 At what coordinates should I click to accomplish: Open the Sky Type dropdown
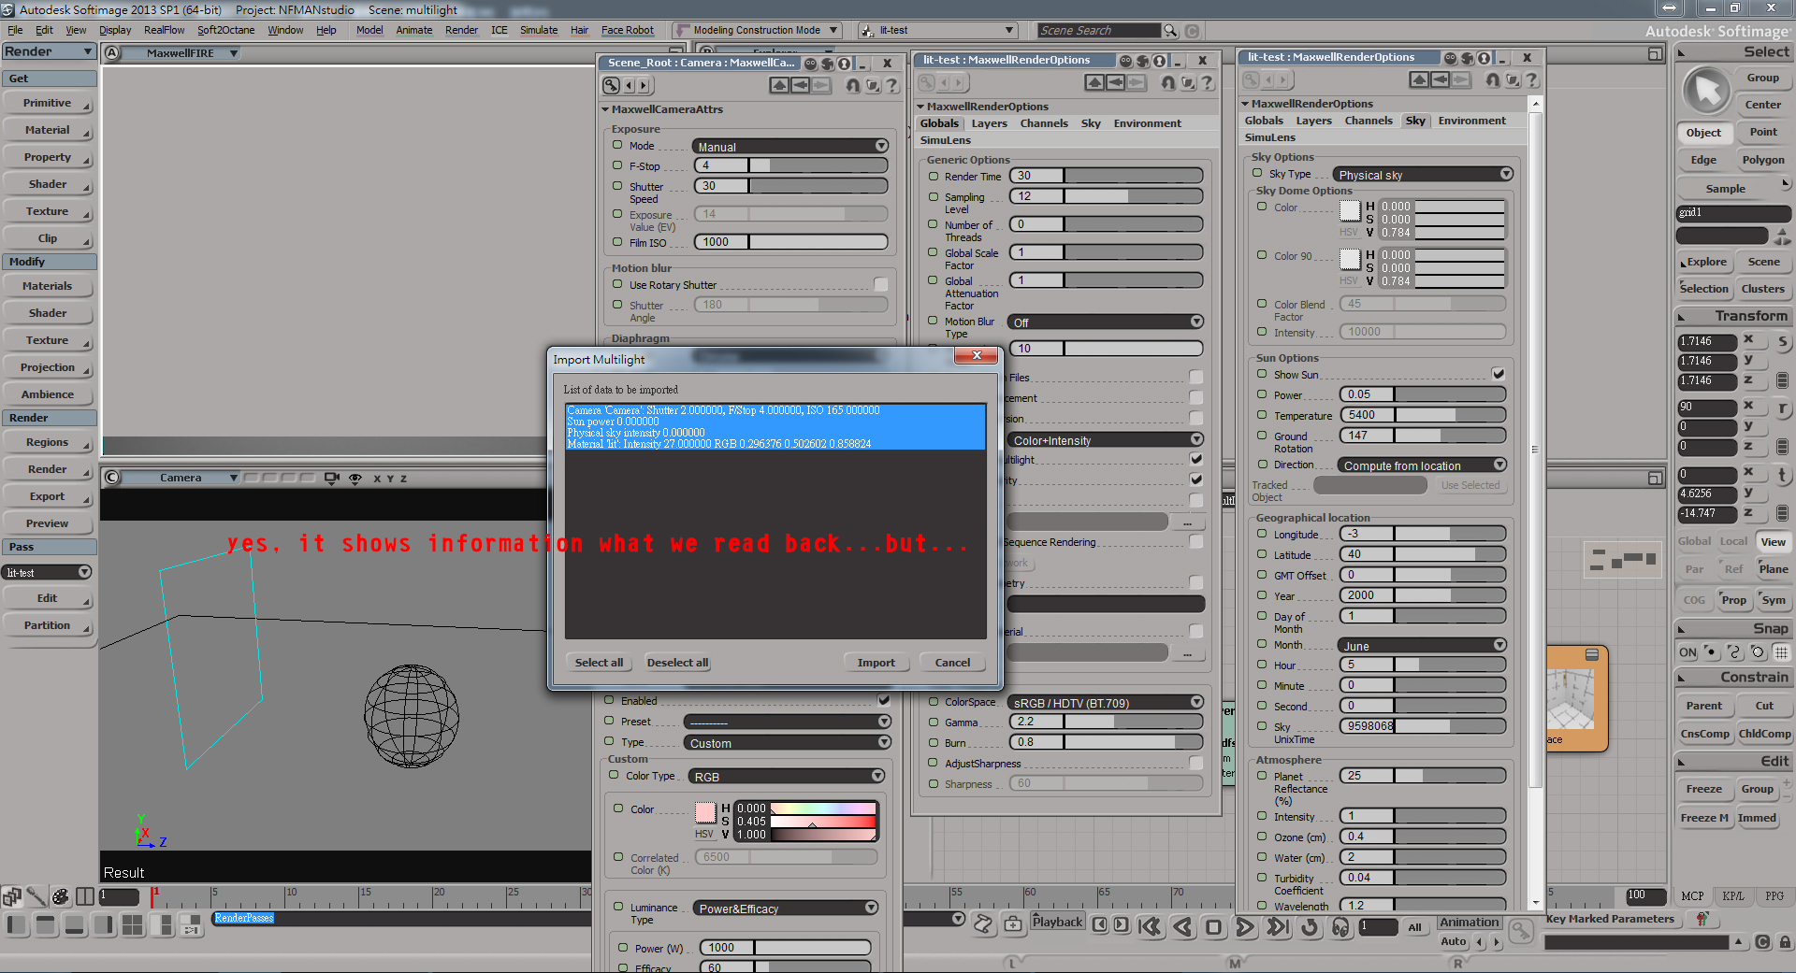tap(1423, 175)
